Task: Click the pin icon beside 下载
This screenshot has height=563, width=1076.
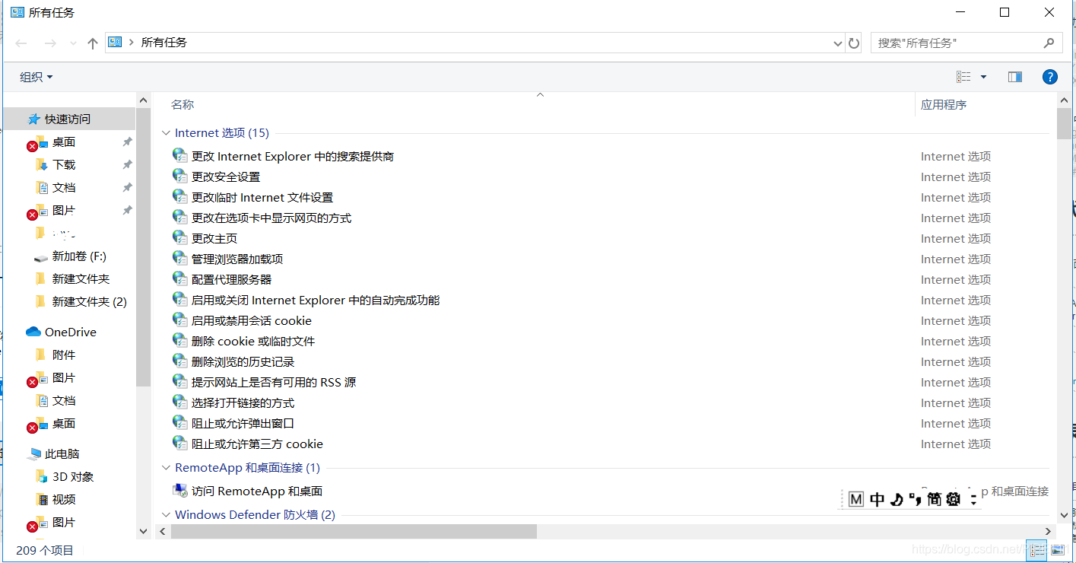Action: (127, 165)
